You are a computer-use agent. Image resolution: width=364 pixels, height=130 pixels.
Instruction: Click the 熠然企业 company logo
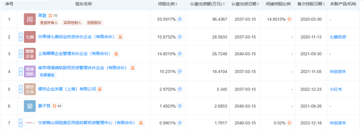click(30, 89)
